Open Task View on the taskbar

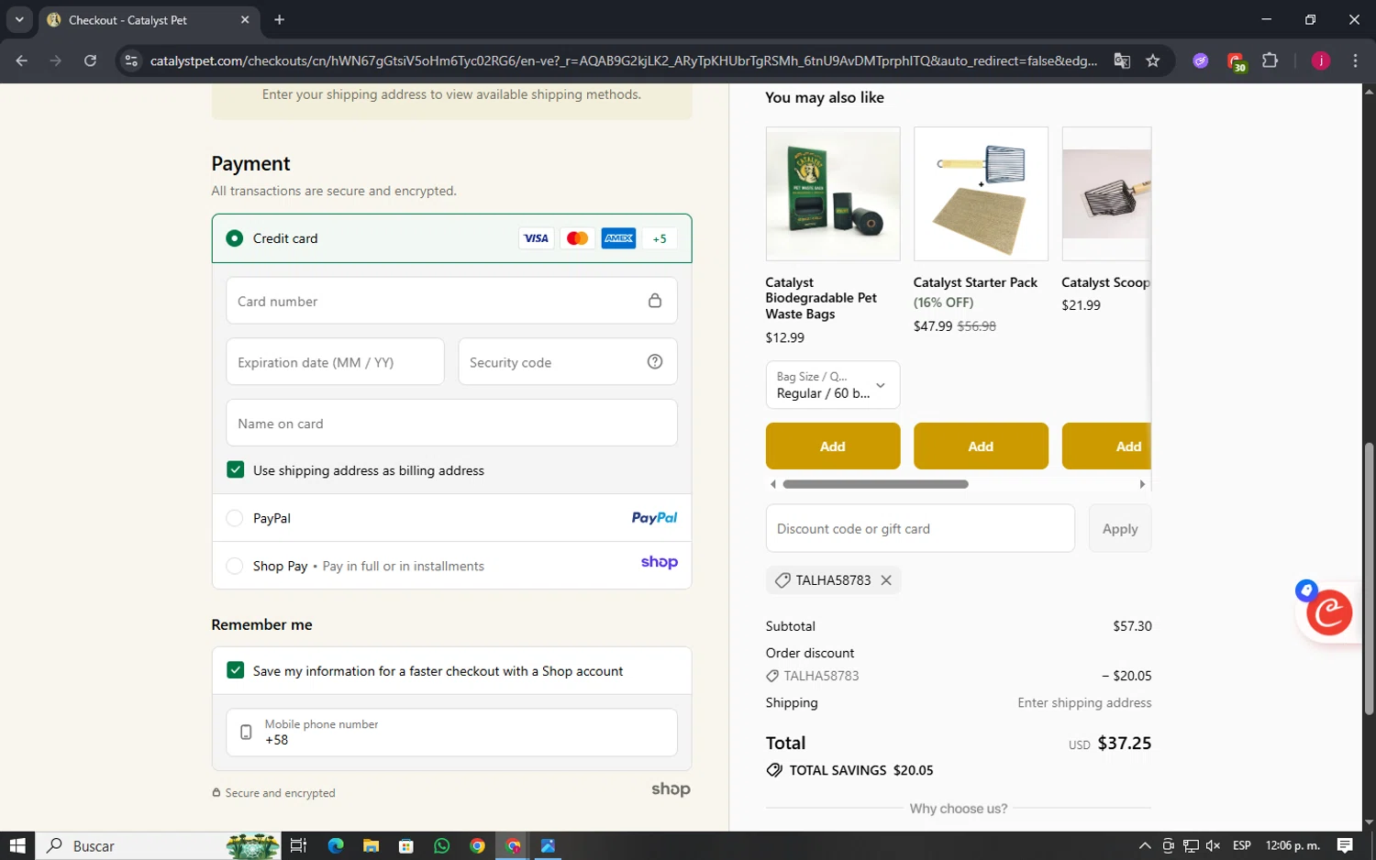point(298,845)
